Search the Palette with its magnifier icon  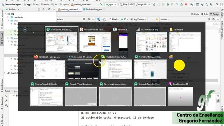click(x=84, y=19)
